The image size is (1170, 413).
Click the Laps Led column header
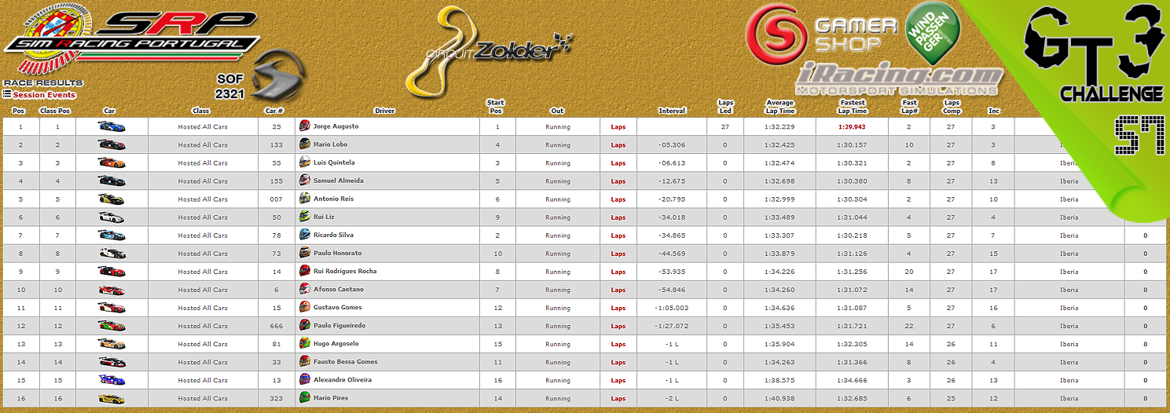click(725, 107)
